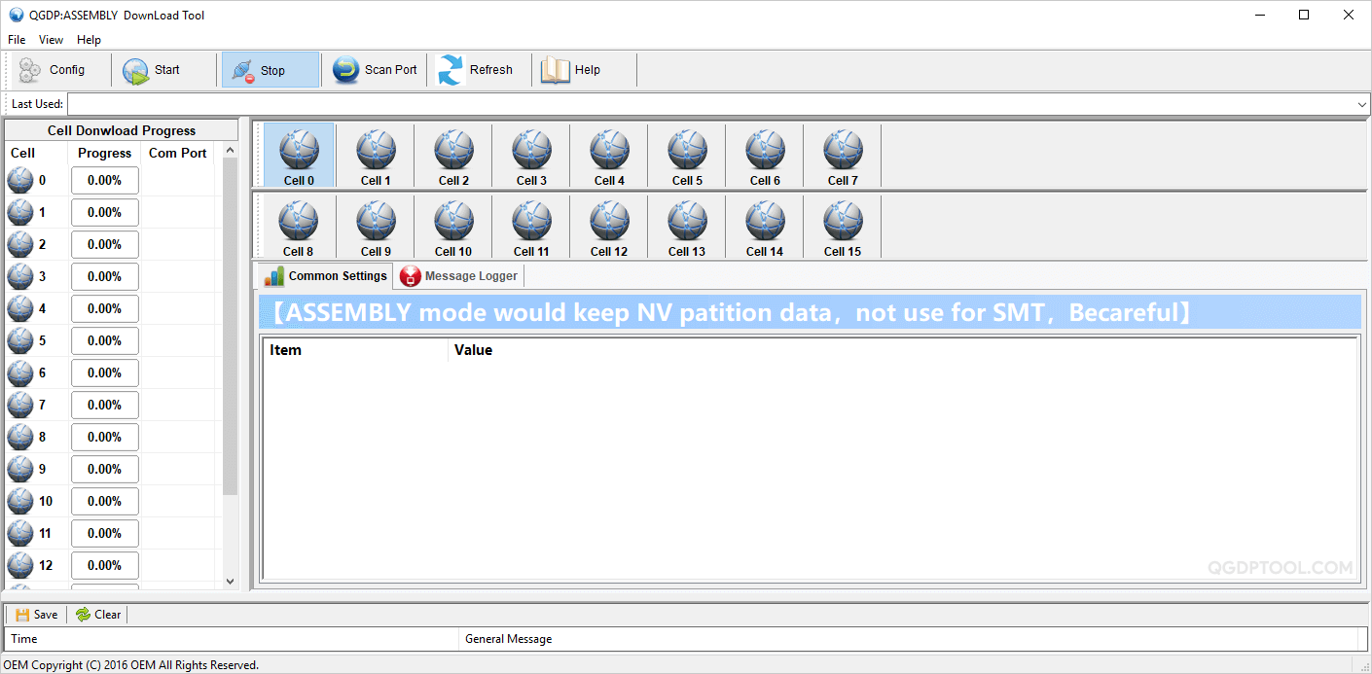The image size is (1372, 674).
Task: Save the log messages
Action: click(37, 615)
